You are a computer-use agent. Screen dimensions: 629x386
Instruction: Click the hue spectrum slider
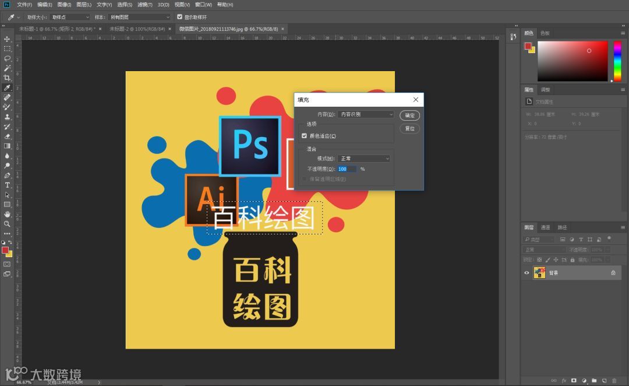point(618,61)
